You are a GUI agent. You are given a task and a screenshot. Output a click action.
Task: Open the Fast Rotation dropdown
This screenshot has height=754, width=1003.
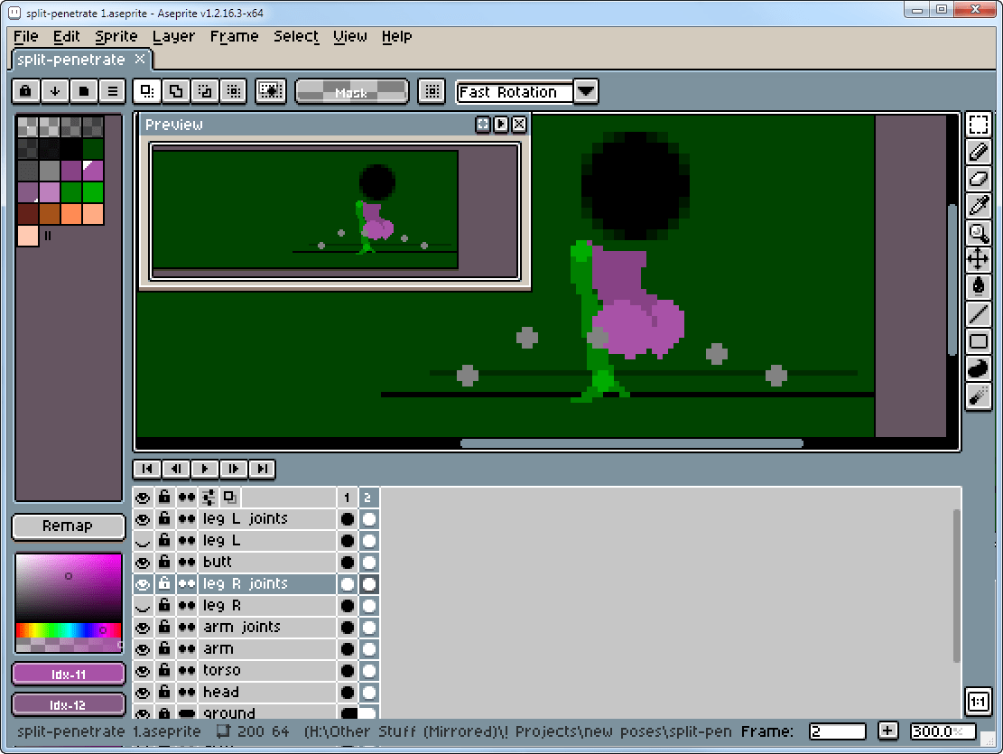[586, 91]
